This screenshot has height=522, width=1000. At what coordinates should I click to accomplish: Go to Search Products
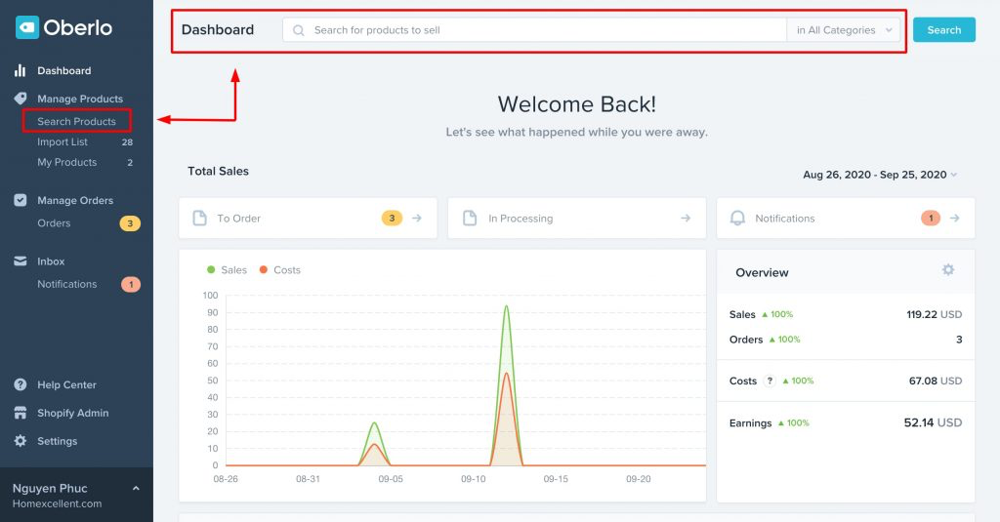pyautogui.click(x=76, y=121)
